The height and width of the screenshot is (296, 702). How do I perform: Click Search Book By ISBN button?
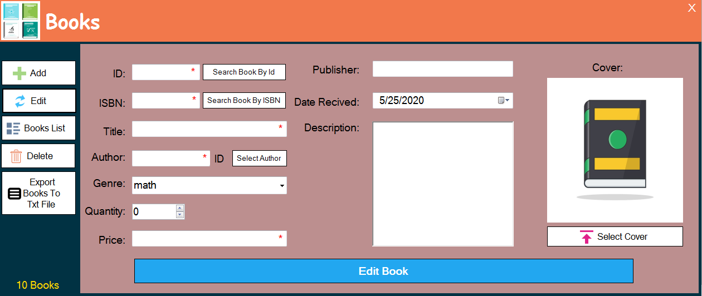click(244, 100)
